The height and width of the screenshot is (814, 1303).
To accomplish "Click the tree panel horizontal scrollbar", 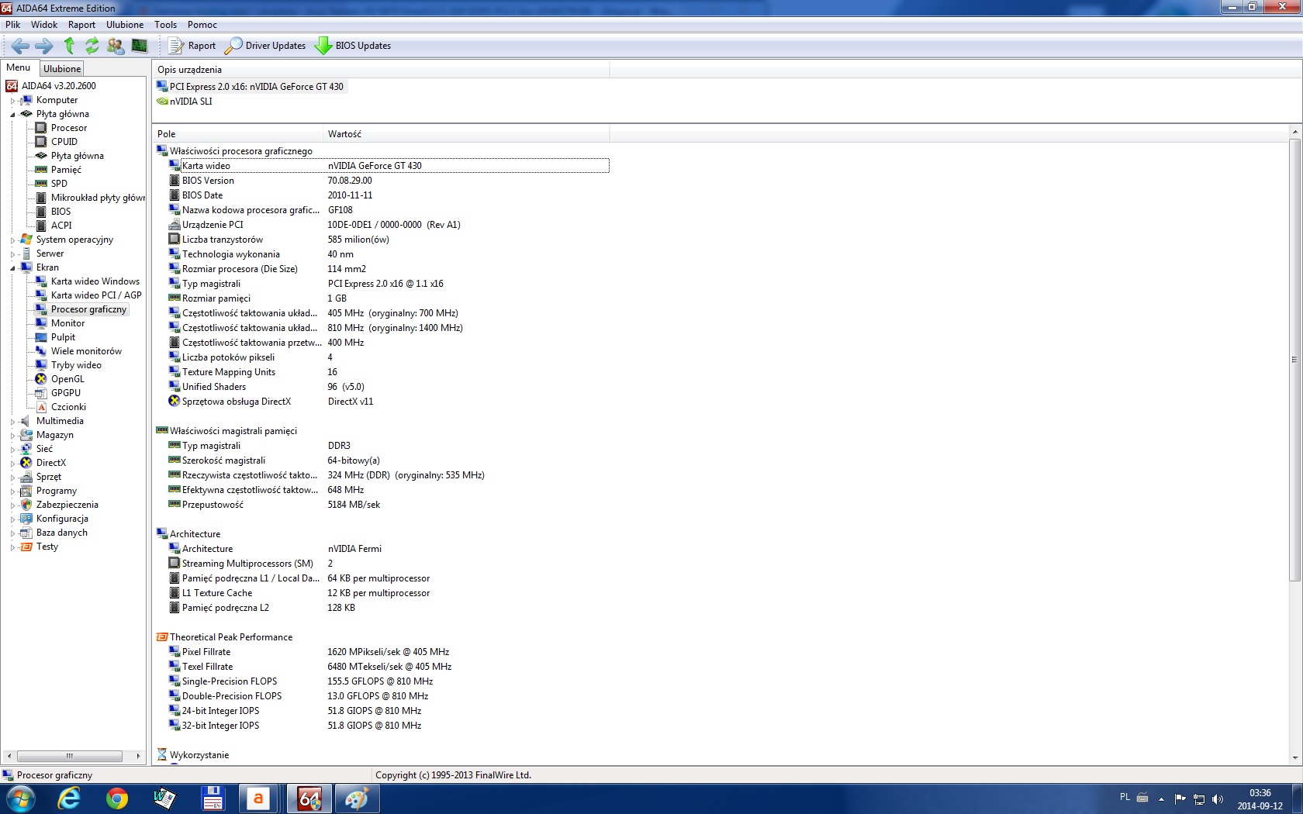I will point(70,756).
